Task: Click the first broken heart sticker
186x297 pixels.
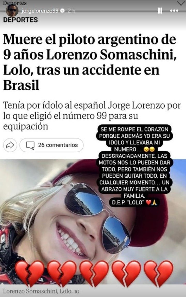Action: click(29, 273)
